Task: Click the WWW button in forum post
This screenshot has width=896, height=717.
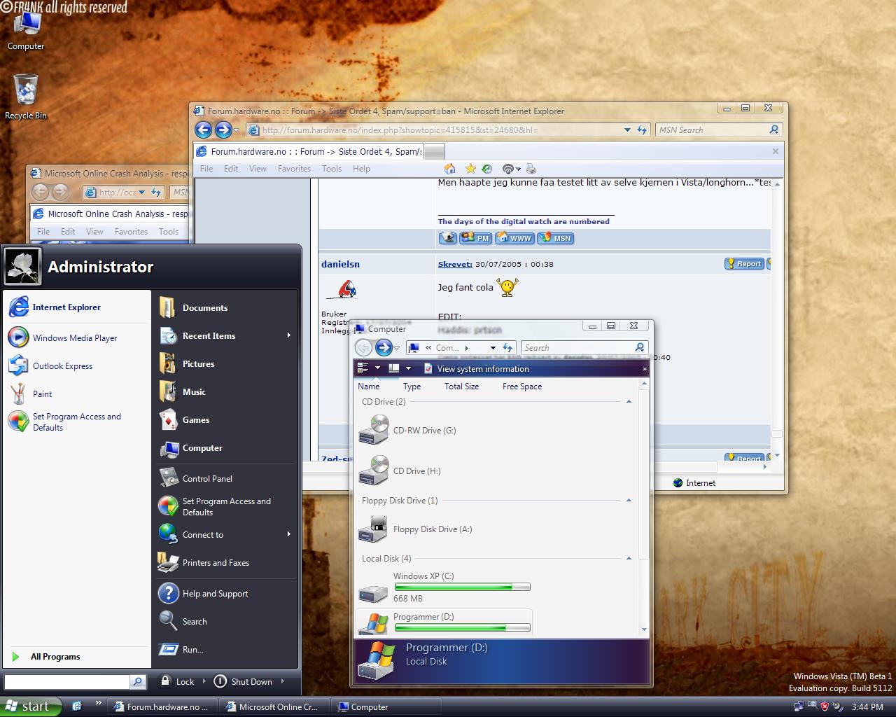Action: (514, 238)
